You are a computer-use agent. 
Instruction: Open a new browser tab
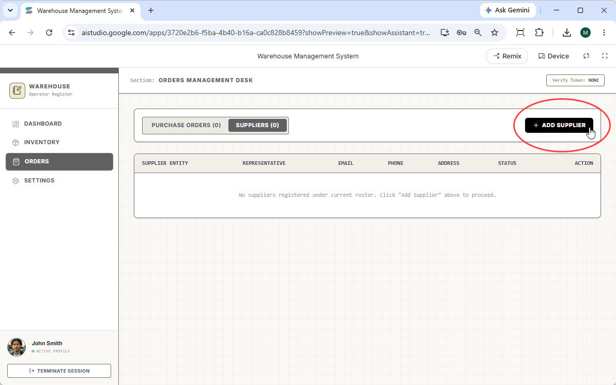[x=151, y=11]
